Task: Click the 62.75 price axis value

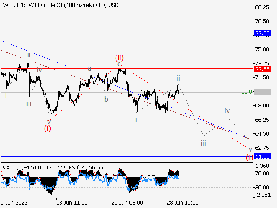Action: 262,148
